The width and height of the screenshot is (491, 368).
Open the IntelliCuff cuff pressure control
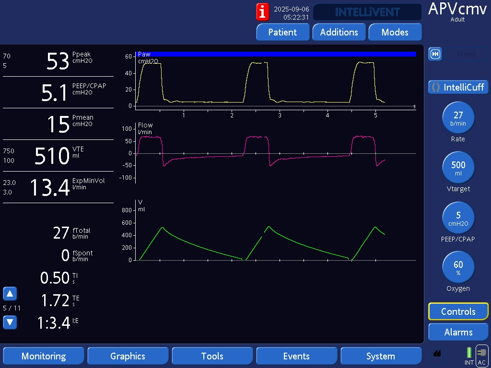click(x=458, y=87)
